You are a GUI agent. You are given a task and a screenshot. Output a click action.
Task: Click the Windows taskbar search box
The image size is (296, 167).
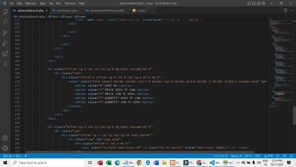(48, 163)
